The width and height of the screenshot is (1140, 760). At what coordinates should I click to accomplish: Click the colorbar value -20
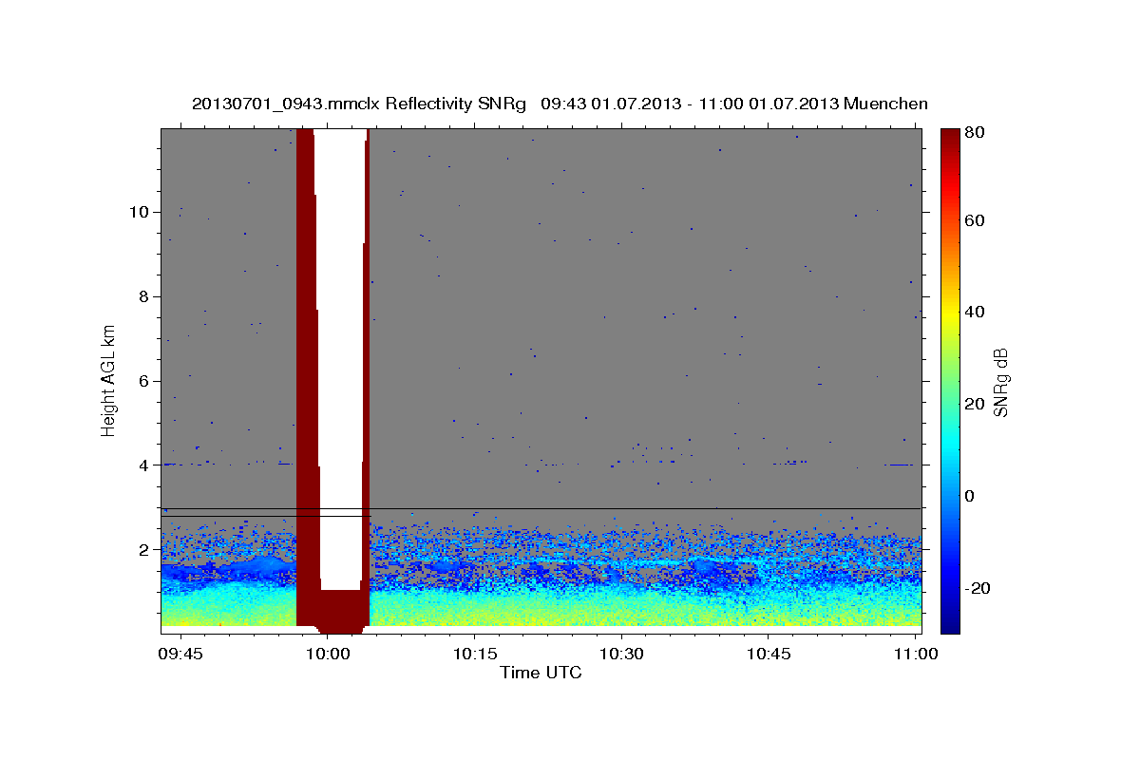coord(977,588)
